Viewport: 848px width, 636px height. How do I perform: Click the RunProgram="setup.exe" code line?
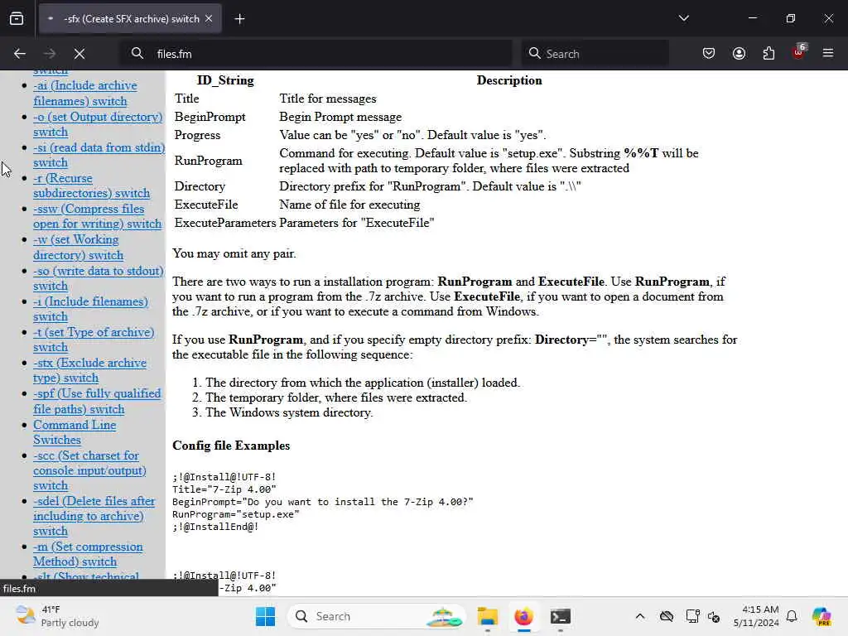236,513
